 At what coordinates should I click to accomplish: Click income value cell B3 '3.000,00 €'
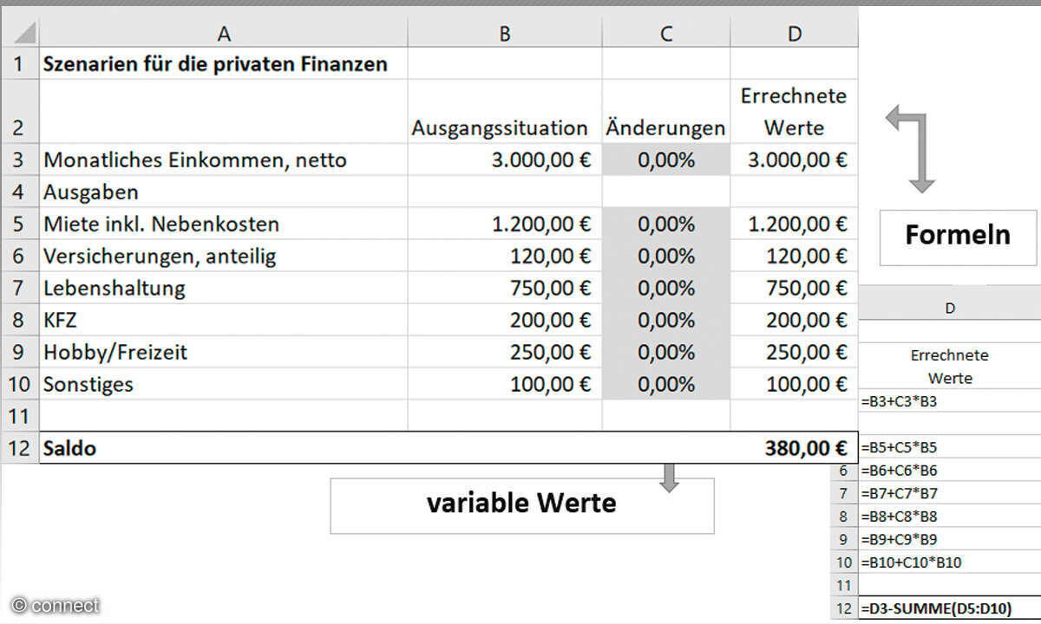coord(505,159)
